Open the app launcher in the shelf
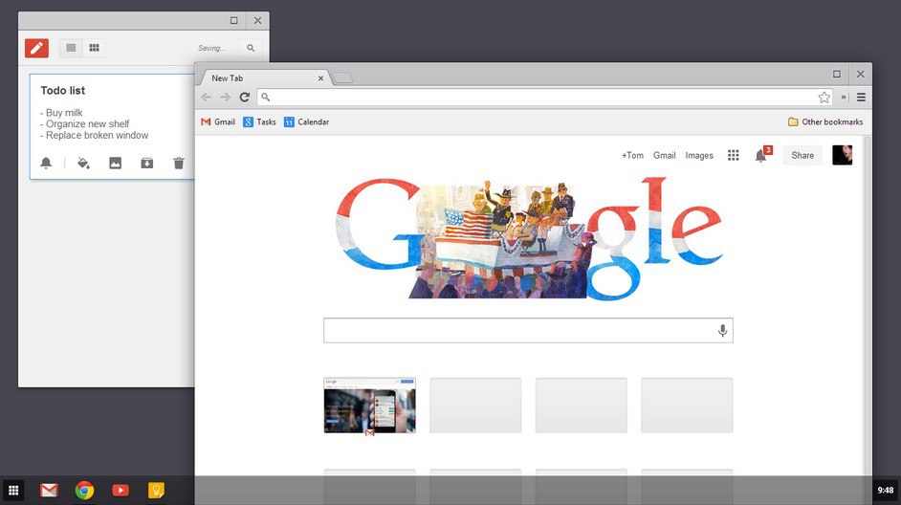This screenshot has height=505, width=901. tap(13, 490)
